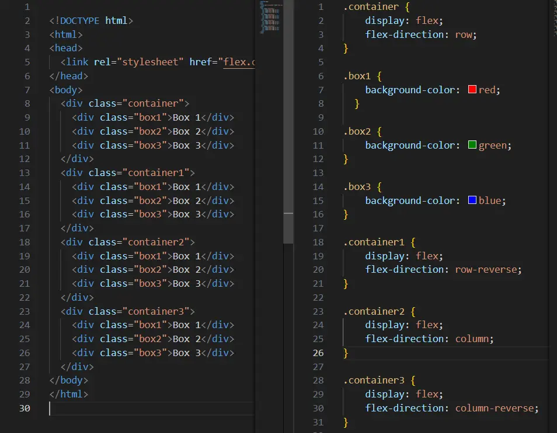This screenshot has height=433, width=557.
Task: Click the HTML pane minimap preview
Action: pos(271,17)
